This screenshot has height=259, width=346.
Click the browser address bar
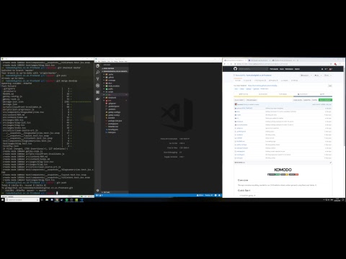click(x=281, y=64)
